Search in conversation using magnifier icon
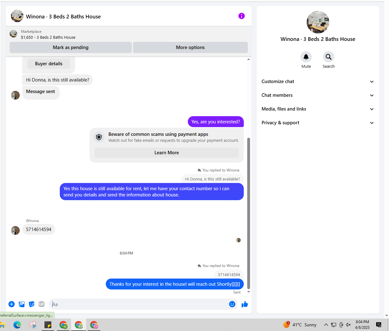The width and height of the screenshot is (389, 331). 328,57
